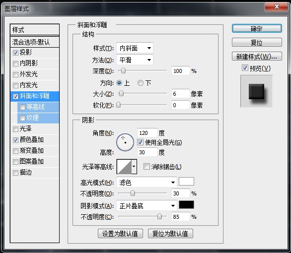Enable 消除锯齿 anti-alias checkbox
This screenshot has height=253, width=291.
tap(146, 167)
